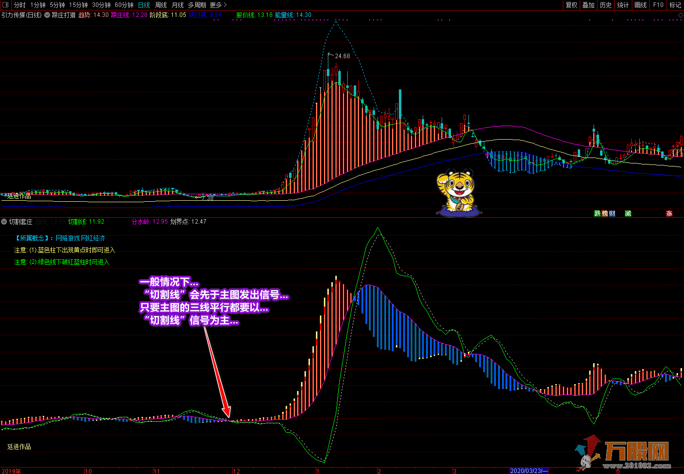684x474 pixels.
Task: Switch to 分时 intraday view
Action: [20, 5]
